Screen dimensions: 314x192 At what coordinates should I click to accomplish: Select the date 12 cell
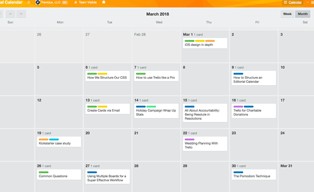pyautogui.click(x=59, y=112)
